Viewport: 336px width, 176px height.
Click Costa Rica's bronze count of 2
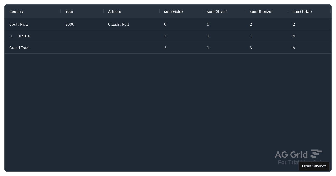pyautogui.click(x=251, y=24)
